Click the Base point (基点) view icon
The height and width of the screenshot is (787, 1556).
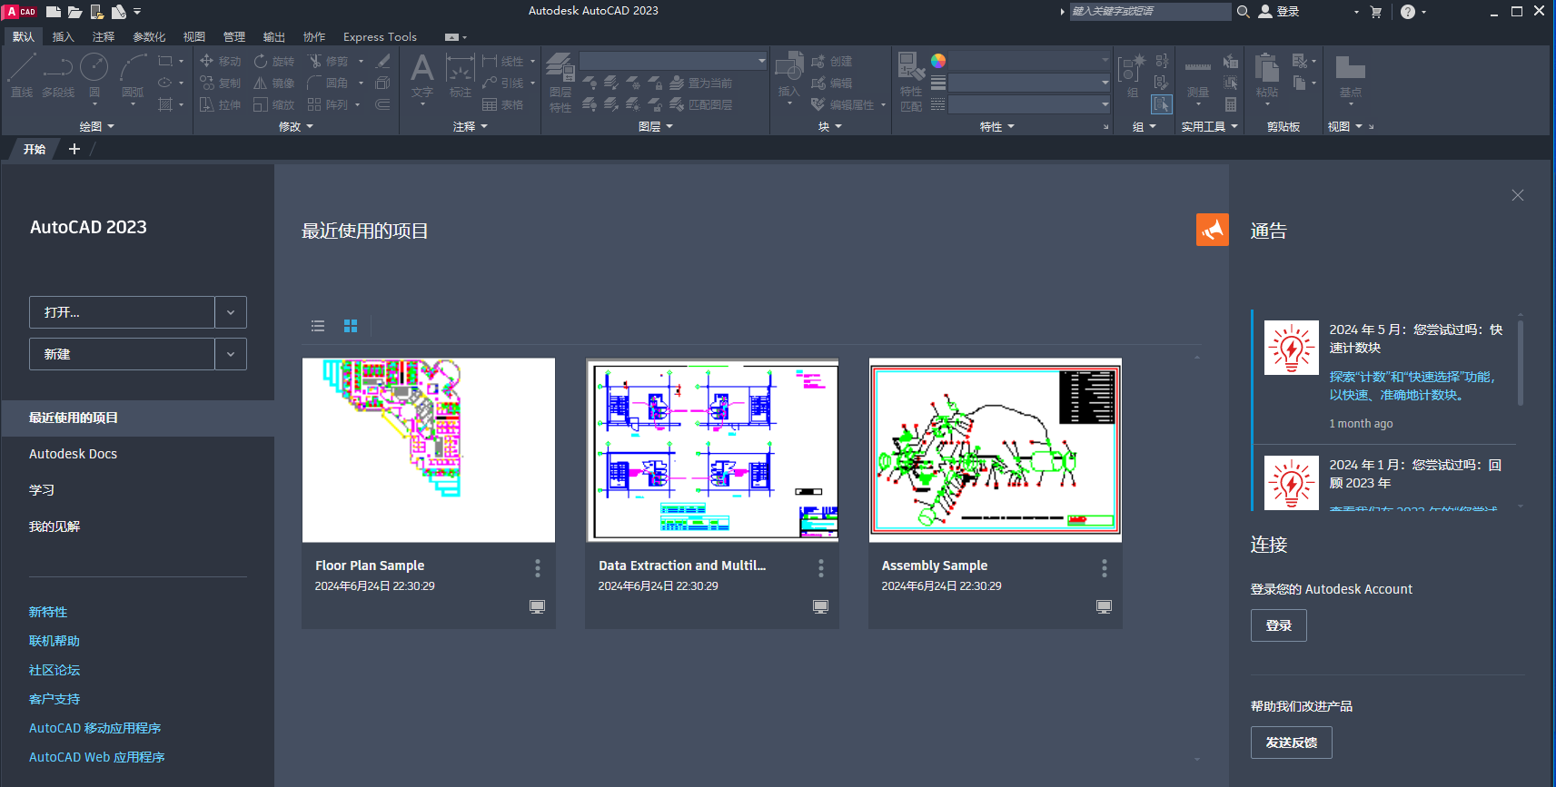(x=1351, y=77)
